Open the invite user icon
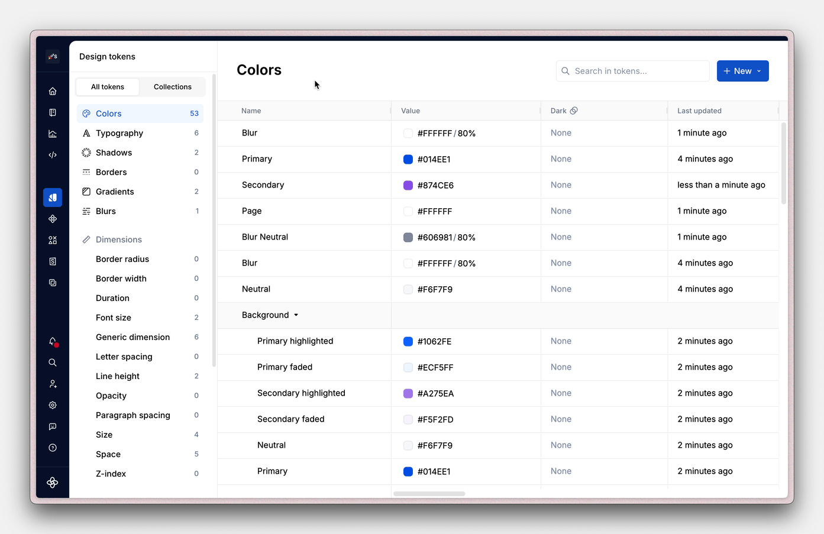This screenshot has height=534, width=824. [53, 384]
